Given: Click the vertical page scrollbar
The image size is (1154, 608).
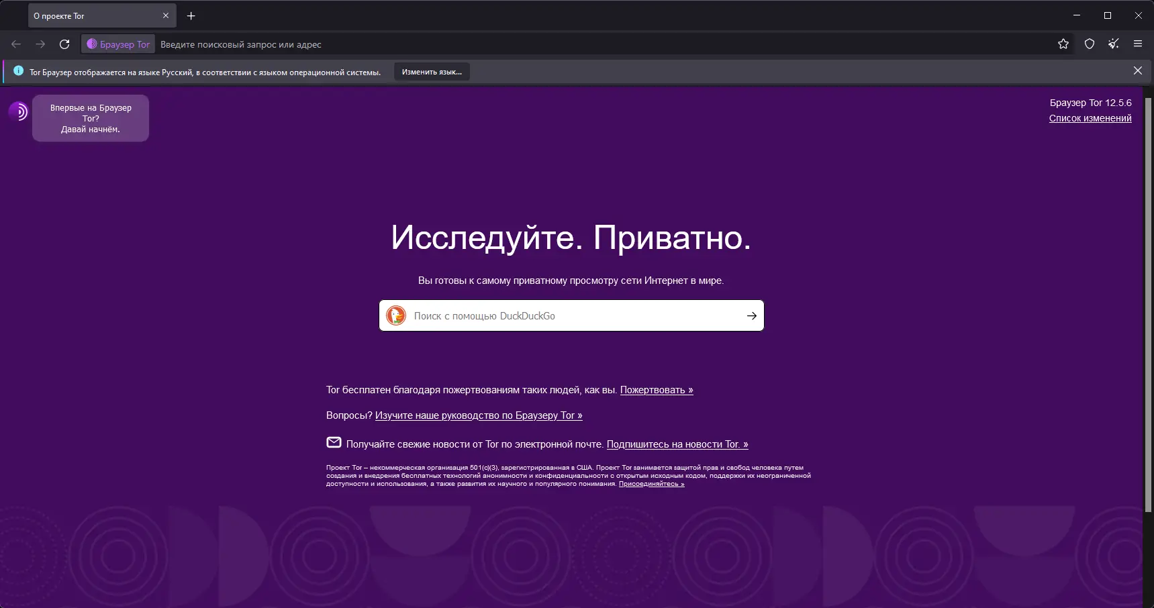Looking at the screenshot, I should click(1148, 305).
